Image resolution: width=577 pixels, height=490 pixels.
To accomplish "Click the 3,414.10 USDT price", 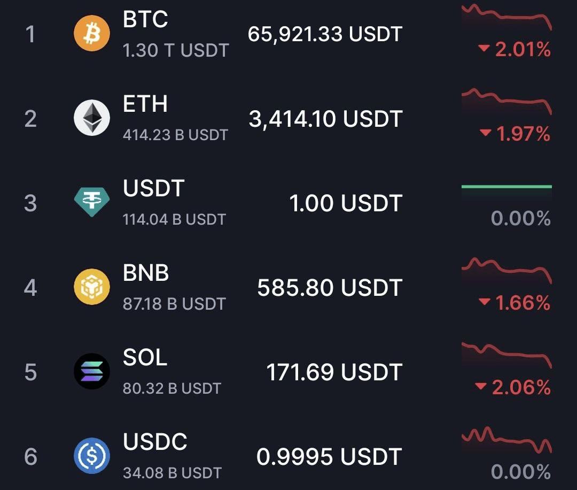I will [x=326, y=119].
